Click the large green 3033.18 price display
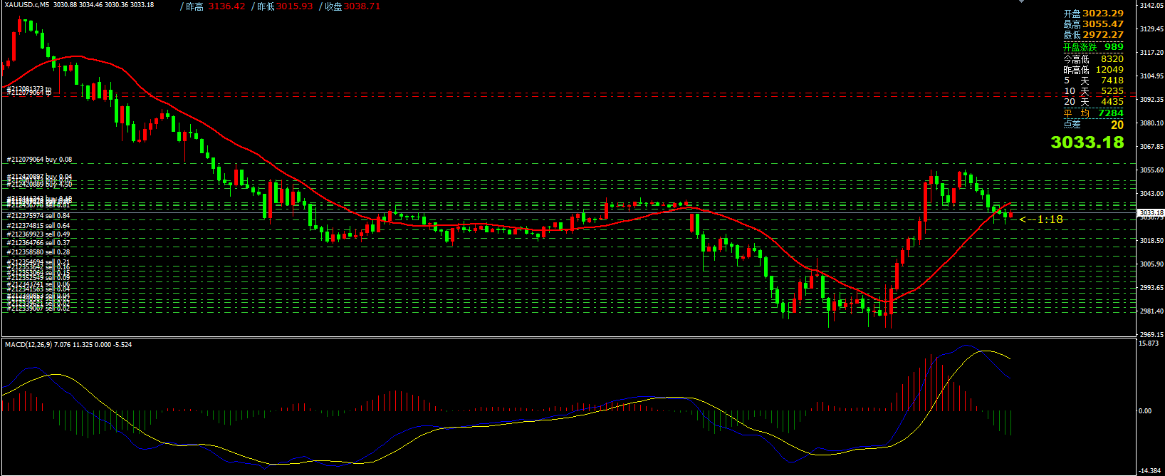The width and height of the screenshot is (1165, 476). [x=1087, y=143]
